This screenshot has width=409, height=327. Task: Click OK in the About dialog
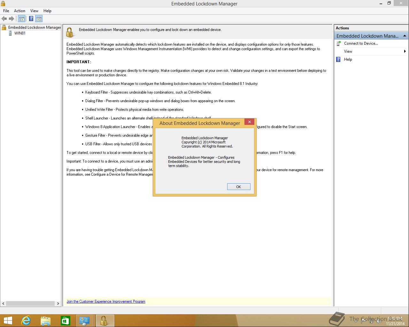239,187
